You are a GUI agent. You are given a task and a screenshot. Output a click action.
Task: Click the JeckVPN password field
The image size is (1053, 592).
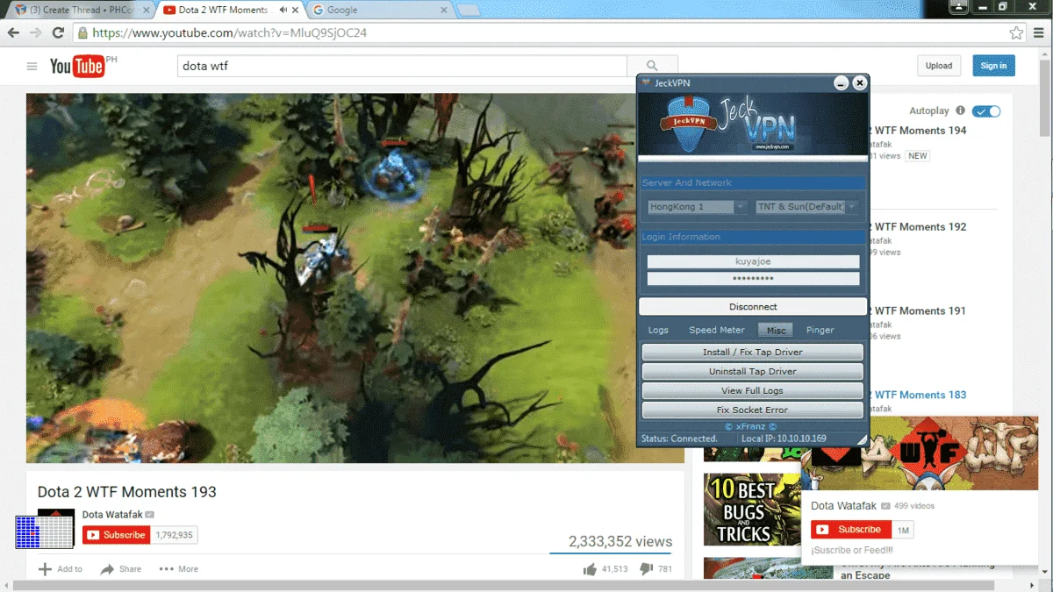pyautogui.click(x=753, y=279)
